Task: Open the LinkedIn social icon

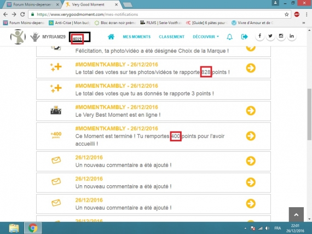Action: pyautogui.click(x=292, y=36)
